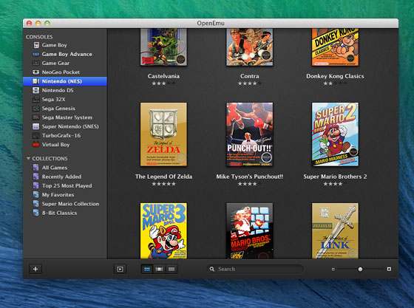This screenshot has height=308, width=414.
Task: Set The Legend Of Zelda star rating
Action: (x=163, y=184)
